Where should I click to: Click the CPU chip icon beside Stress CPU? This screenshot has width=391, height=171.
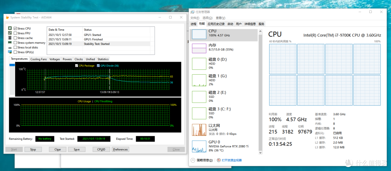tap(10, 29)
